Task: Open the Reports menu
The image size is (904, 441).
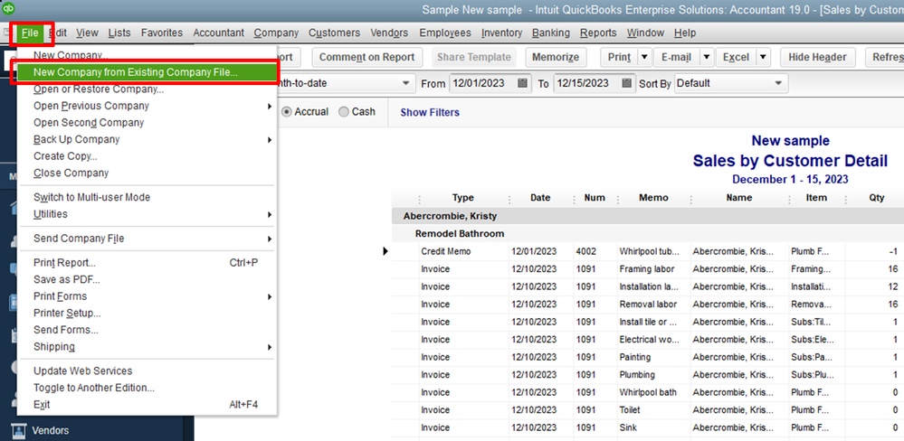Action: (x=598, y=33)
